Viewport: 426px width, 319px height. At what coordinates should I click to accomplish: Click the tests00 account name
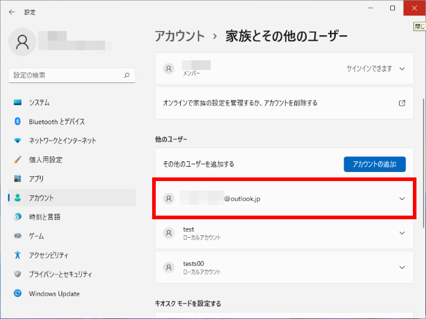193,263
